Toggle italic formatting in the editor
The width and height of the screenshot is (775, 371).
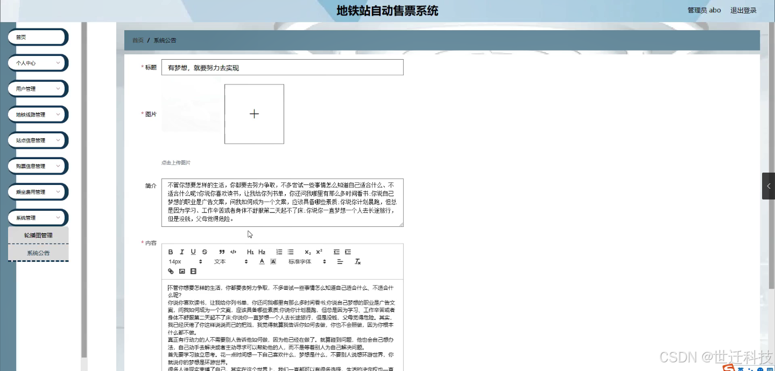point(182,252)
